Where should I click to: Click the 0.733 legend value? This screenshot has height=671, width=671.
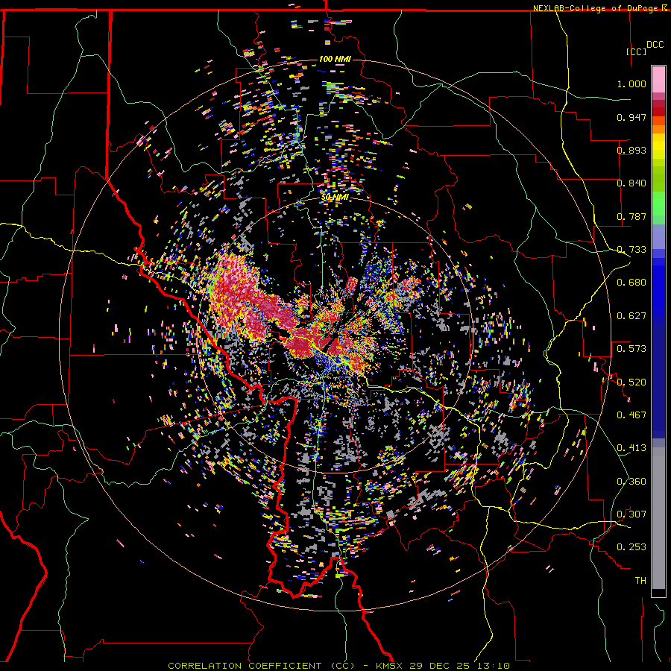631,250
